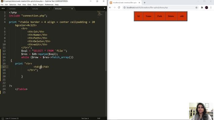Open the Preferences menu

[49, 5]
